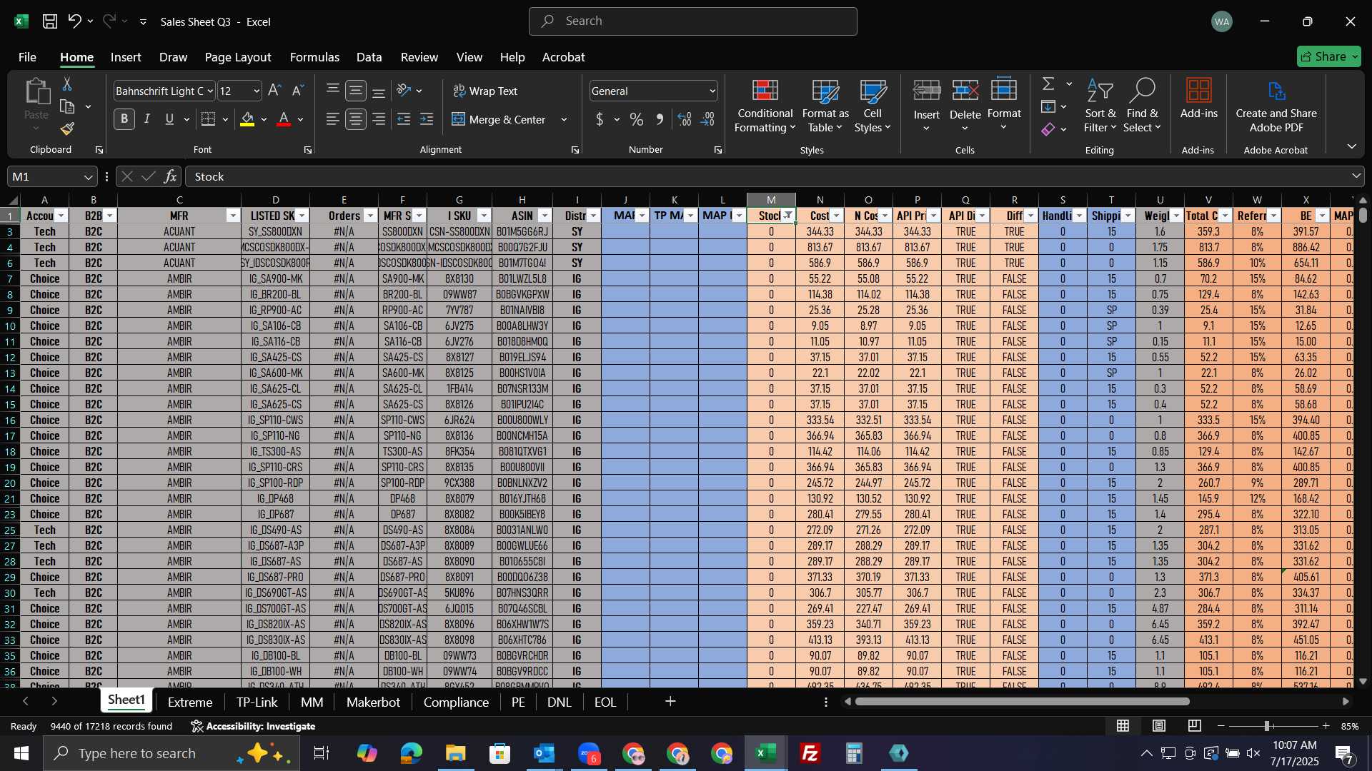
Task: Click the zoom slider handle
Action: coord(1267,726)
